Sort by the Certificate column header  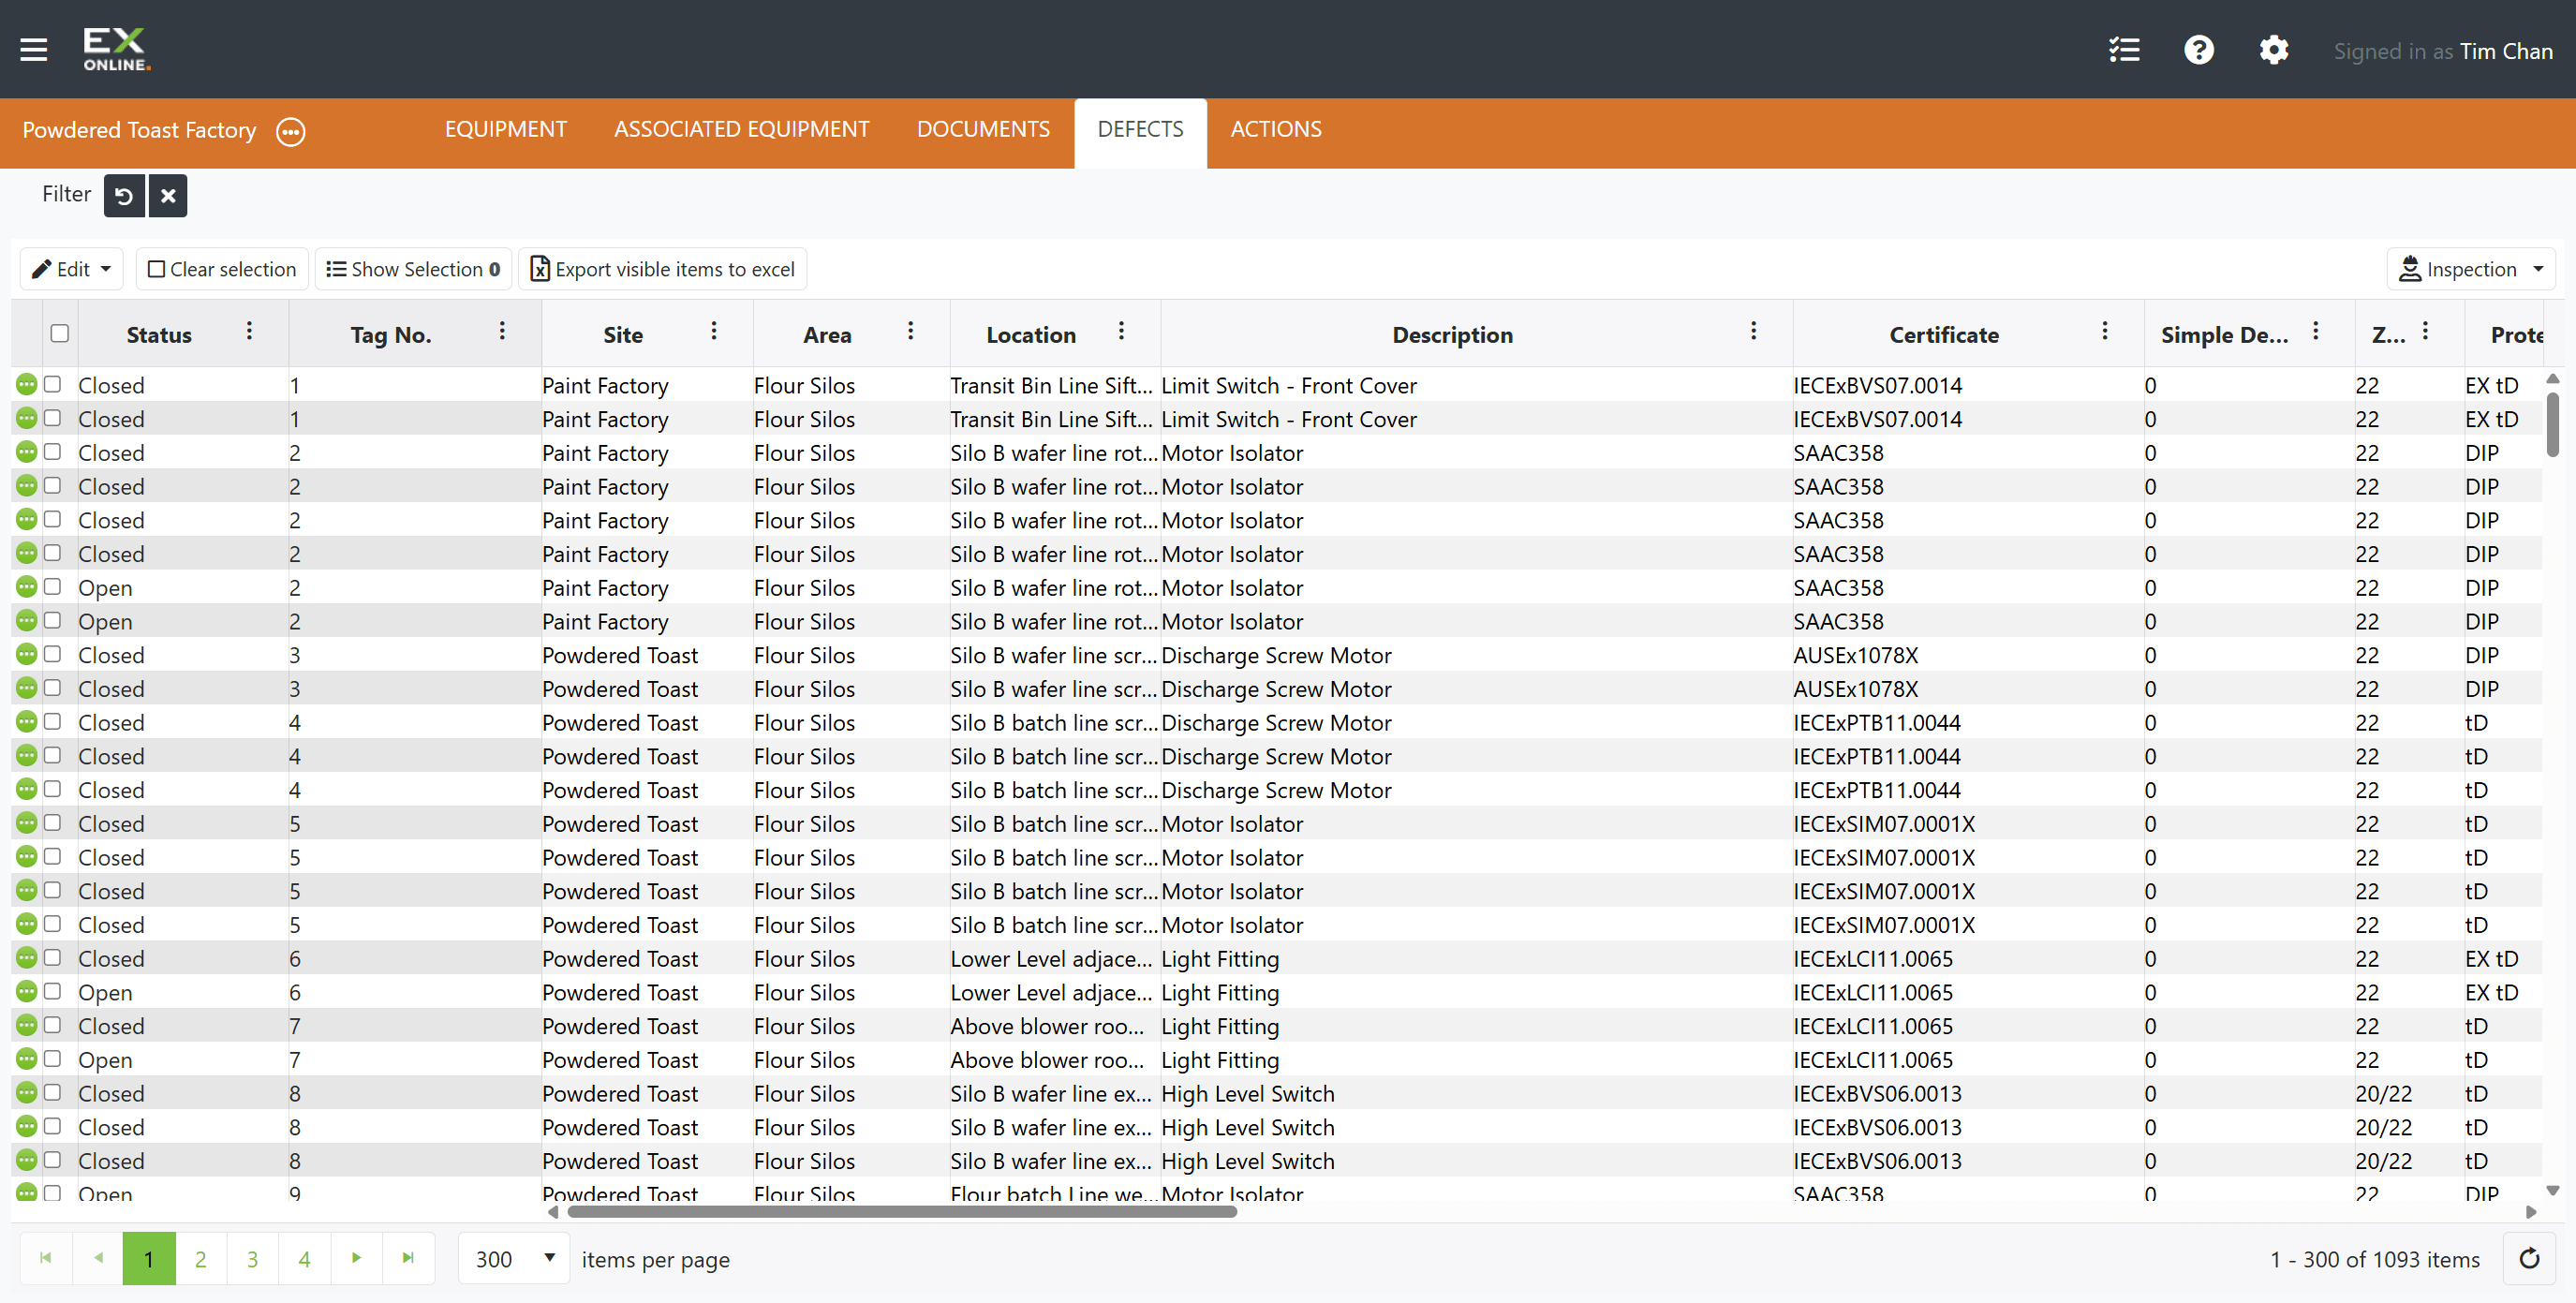(x=1943, y=335)
